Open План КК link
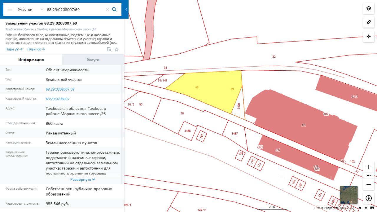The height and width of the screenshot is (212, 377). (36, 49)
